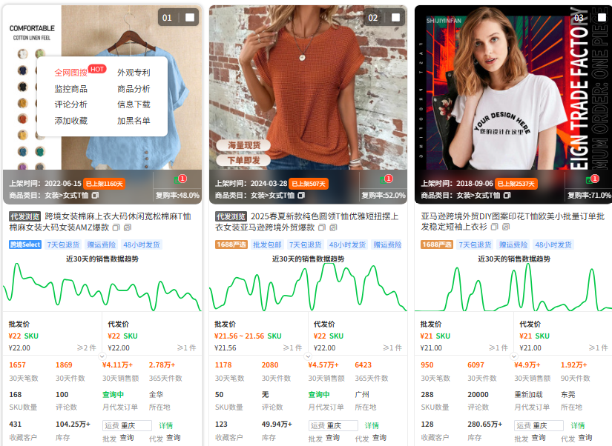Viewport: 612px width, 446px height.
Task: Choose 外观专利 from popup menu
Action: (134, 73)
